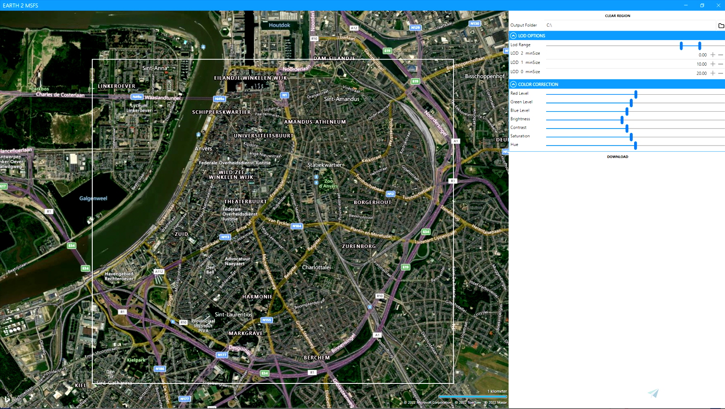Click the Saturation slider handle
This screenshot has width=725, height=409.
pyautogui.click(x=631, y=137)
